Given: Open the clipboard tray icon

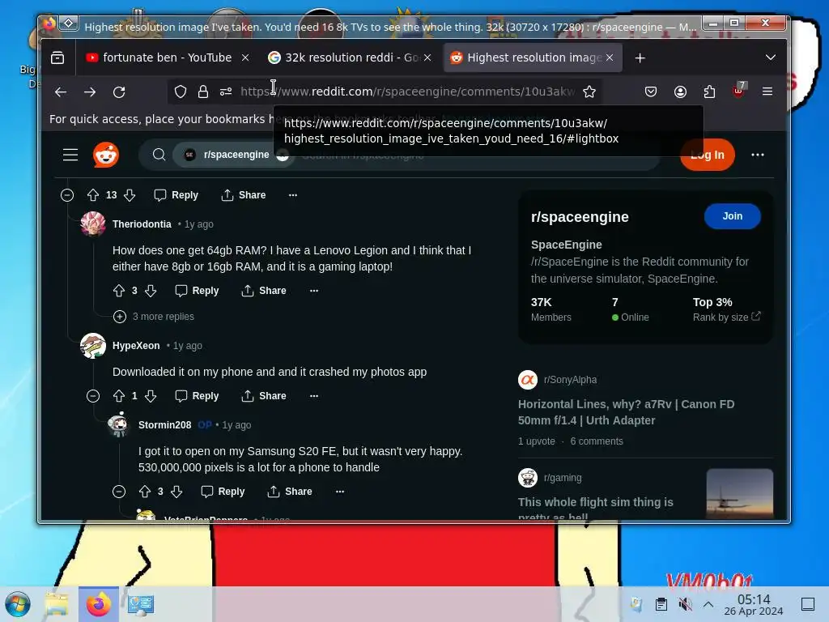Looking at the screenshot, I should point(661,604).
